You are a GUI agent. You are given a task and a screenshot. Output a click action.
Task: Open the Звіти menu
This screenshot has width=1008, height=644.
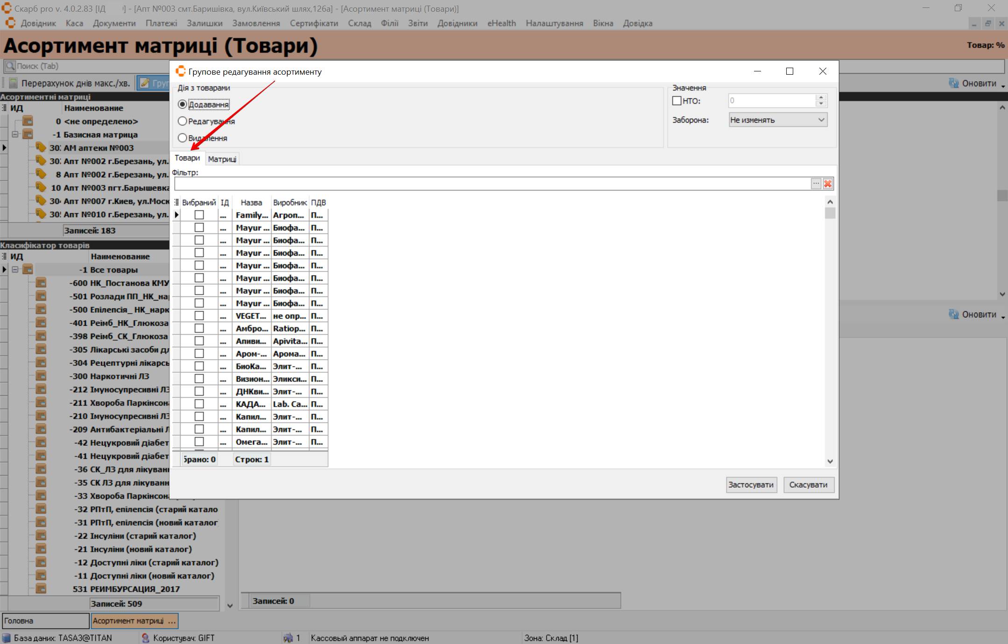click(417, 23)
